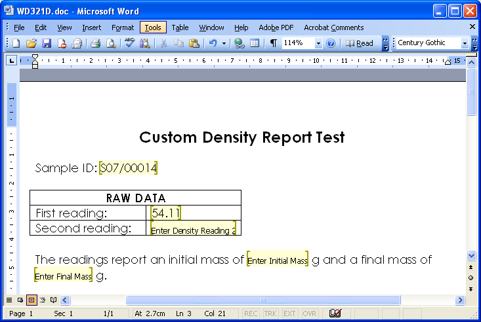The height and width of the screenshot is (322, 481).
Task: Open the Table menu
Action: 180,27
